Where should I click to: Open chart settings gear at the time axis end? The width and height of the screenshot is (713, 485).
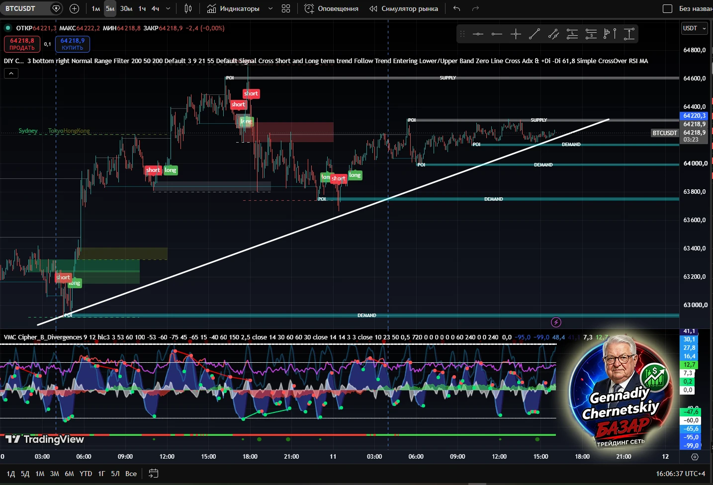click(x=695, y=457)
